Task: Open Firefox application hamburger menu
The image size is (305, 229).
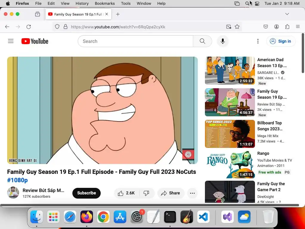Action: point(298,27)
